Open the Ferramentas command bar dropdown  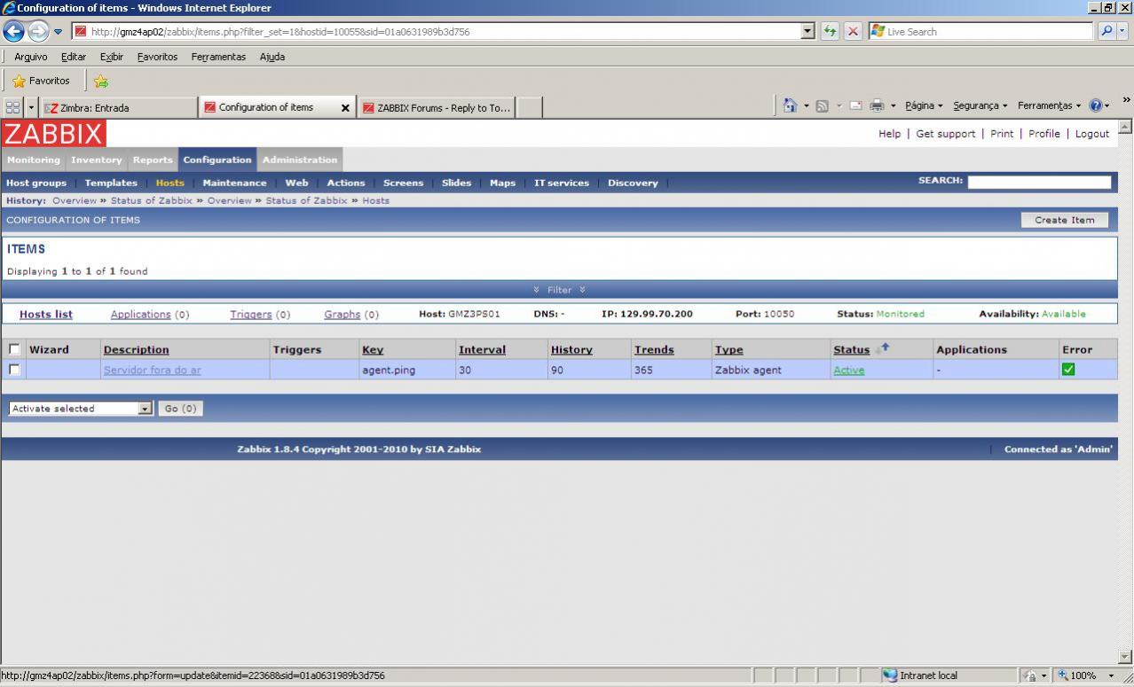[1051, 105]
